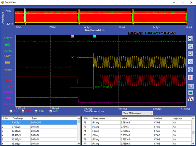196x146 pixels.
Task: Open the Show All Messages dropdown
Action: [137, 113]
